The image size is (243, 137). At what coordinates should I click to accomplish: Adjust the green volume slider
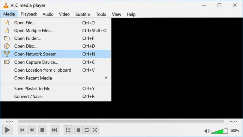tap(220, 131)
